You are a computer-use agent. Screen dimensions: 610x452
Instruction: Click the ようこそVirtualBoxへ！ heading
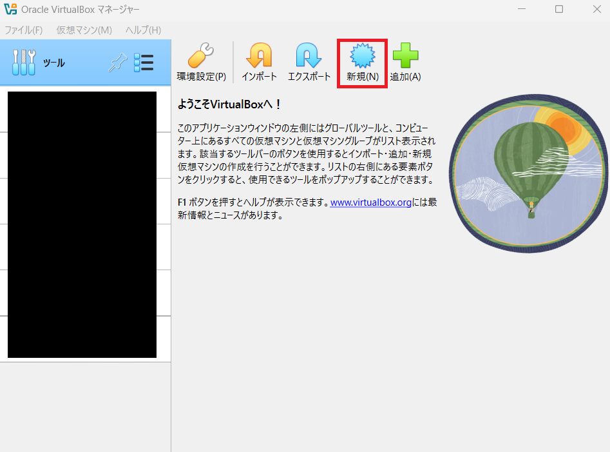pos(229,104)
